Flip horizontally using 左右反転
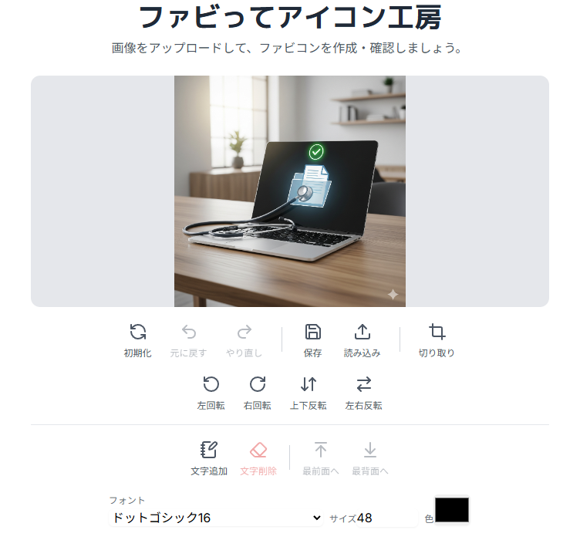 click(x=363, y=384)
